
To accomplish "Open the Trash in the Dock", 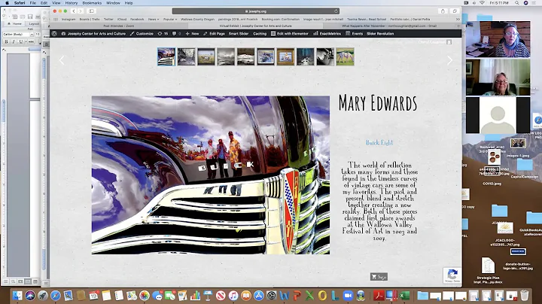I will 525,296.
